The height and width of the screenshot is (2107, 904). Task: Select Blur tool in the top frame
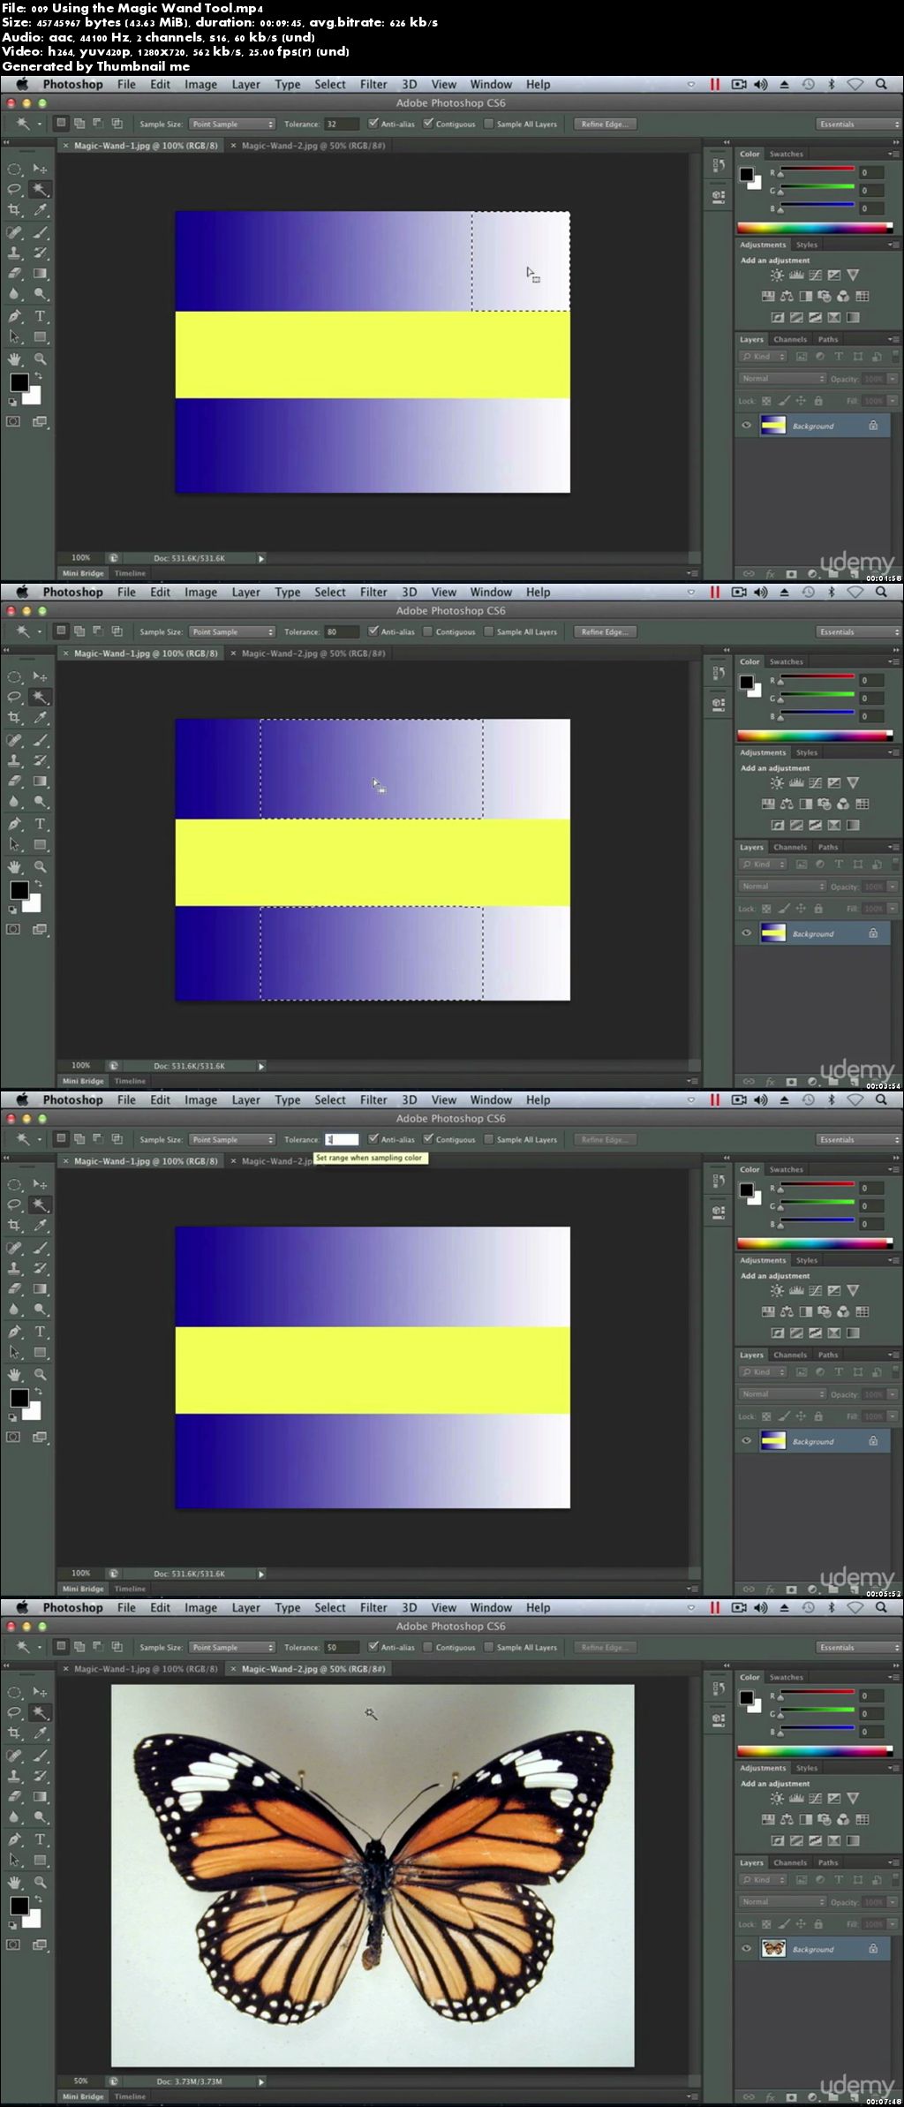(15, 294)
